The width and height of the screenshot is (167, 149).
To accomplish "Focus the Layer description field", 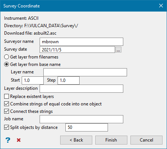I will 81,89.
